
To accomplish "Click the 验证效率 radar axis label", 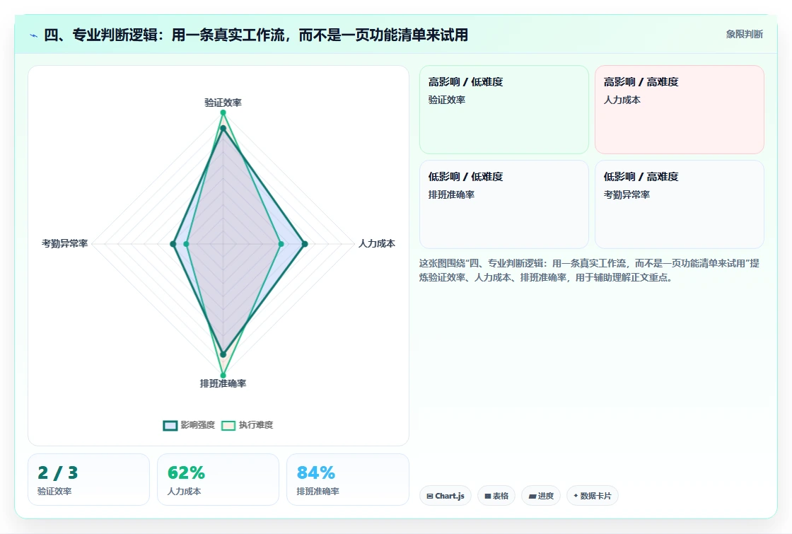I will (x=223, y=103).
